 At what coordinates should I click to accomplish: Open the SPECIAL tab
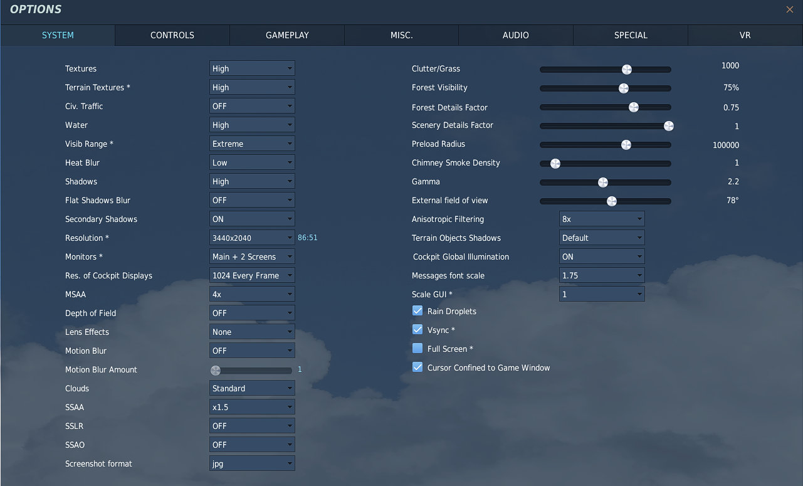click(x=631, y=35)
